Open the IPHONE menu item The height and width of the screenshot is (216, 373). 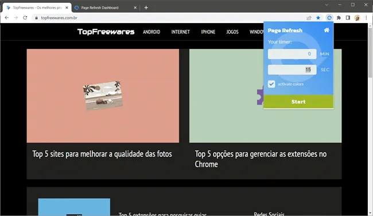(208, 32)
